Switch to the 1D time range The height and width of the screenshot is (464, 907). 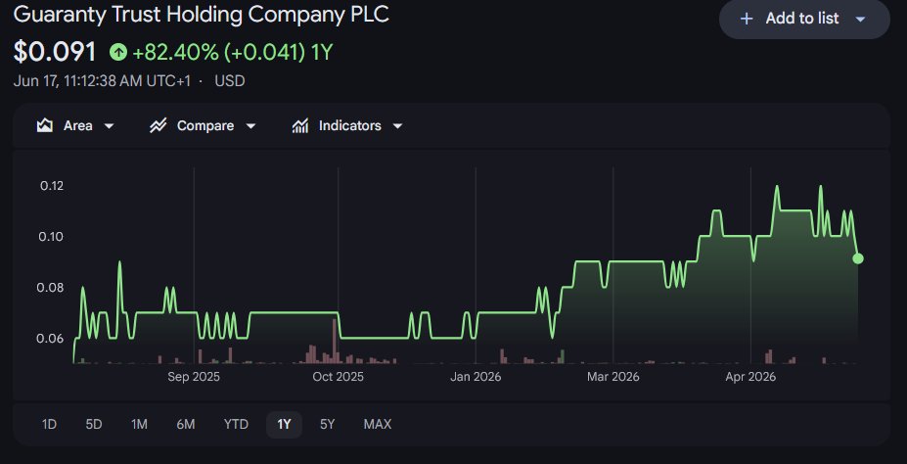pyautogui.click(x=49, y=425)
